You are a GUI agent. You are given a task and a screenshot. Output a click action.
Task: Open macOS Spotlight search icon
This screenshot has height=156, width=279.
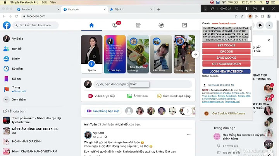click(x=261, y=2)
